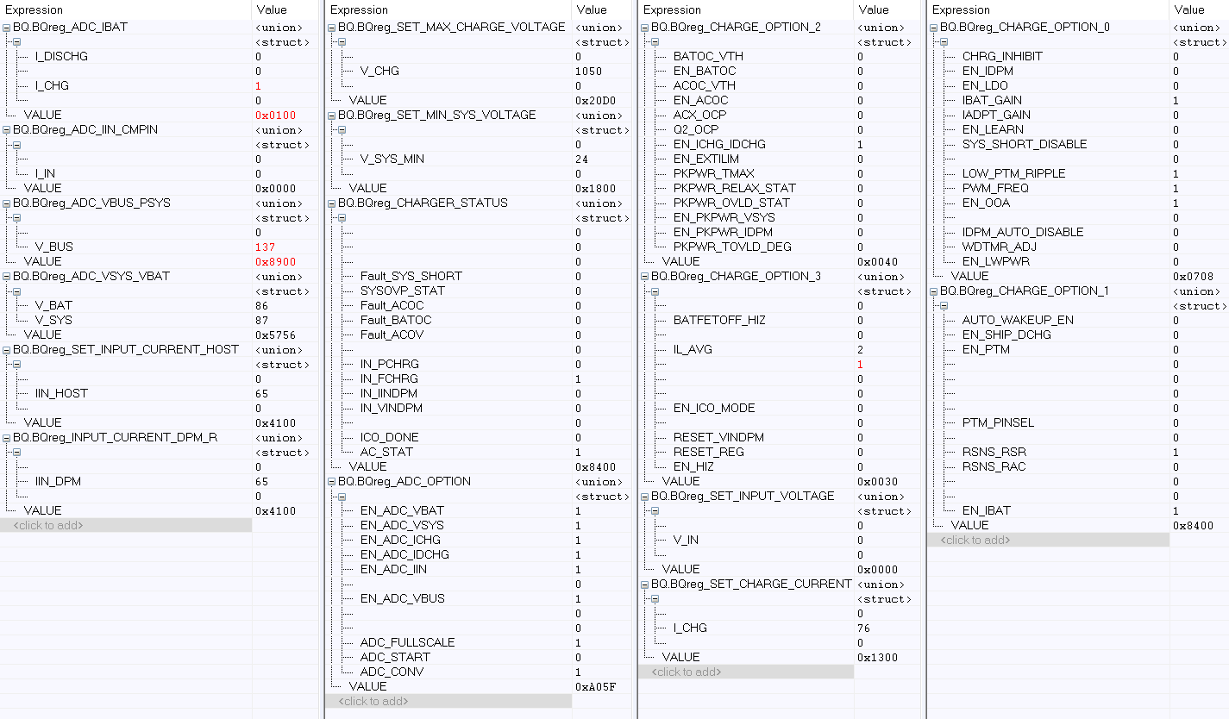
Task: Collapse the BQ.BQreg_ADC_IBAT tree node
Action: pos(6,28)
